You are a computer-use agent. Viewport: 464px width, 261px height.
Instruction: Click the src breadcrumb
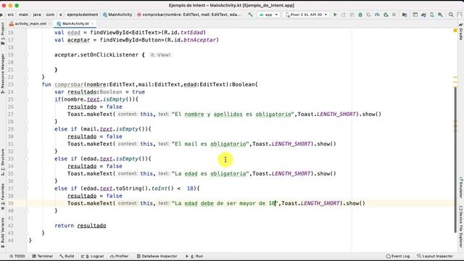pyautogui.click(x=11, y=14)
